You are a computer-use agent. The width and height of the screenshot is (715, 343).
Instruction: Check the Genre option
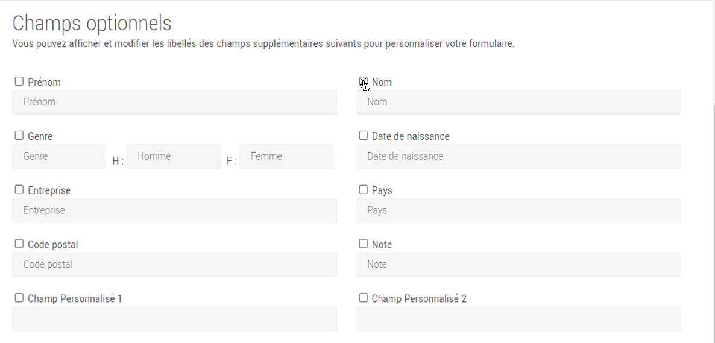[x=19, y=136]
